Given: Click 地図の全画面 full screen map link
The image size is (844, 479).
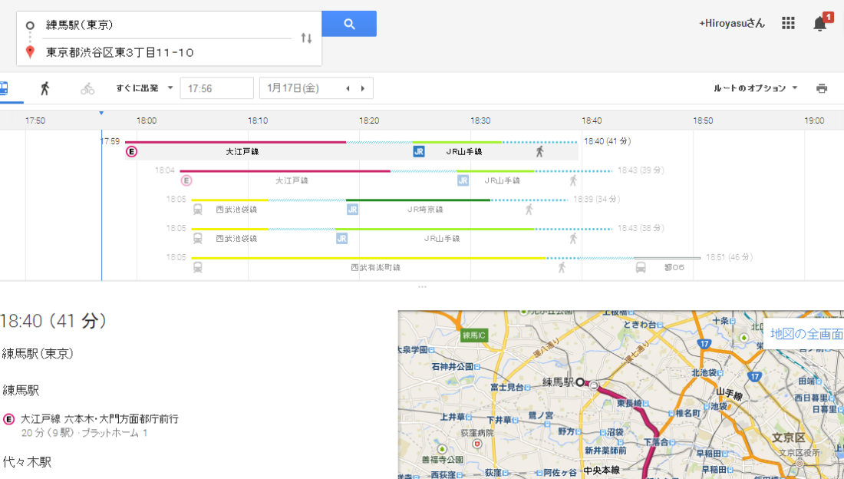Looking at the screenshot, I should [x=806, y=334].
